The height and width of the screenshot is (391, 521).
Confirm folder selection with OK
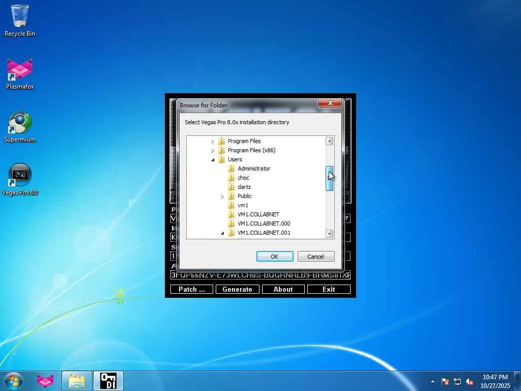pyautogui.click(x=275, y=257)
